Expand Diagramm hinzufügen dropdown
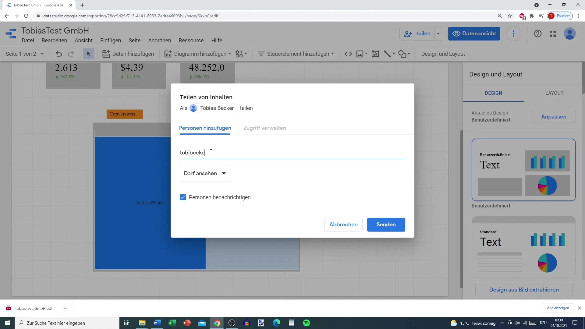Viewport: 585px width, 329px height. pos(230,54)
